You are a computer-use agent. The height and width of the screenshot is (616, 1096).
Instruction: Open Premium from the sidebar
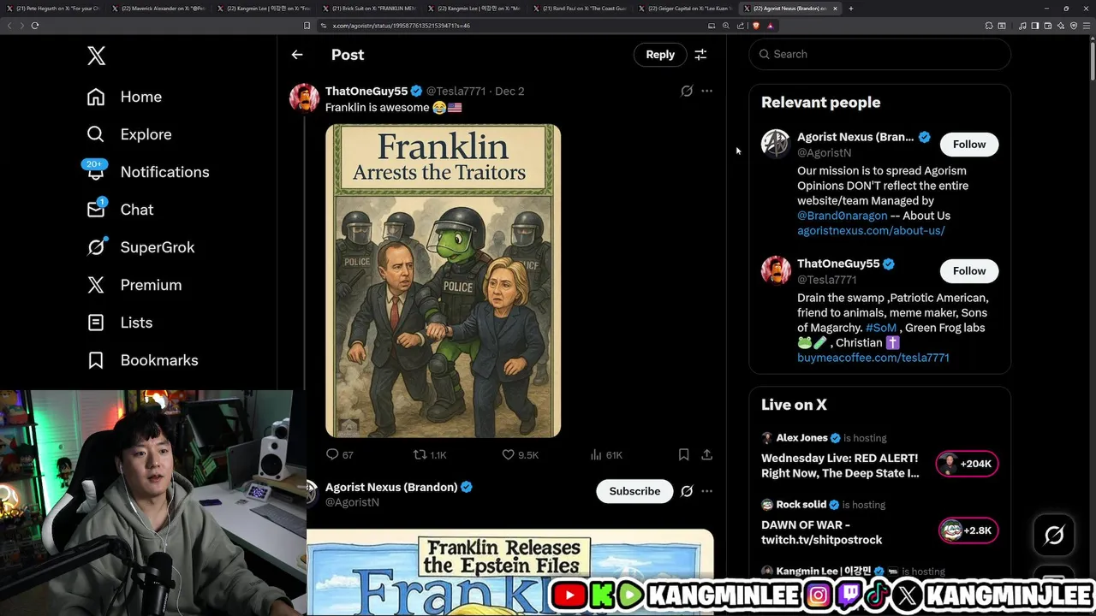tap(134, 285)
